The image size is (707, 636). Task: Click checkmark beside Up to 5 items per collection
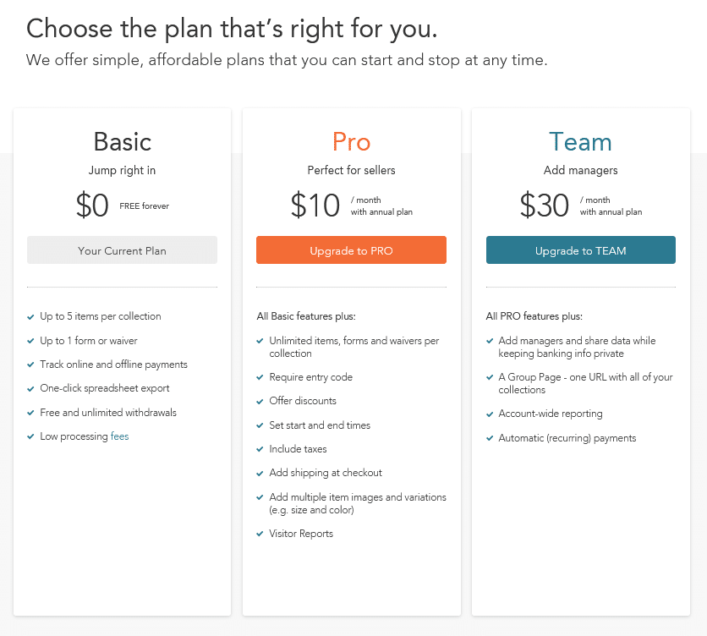click(30, 317)
